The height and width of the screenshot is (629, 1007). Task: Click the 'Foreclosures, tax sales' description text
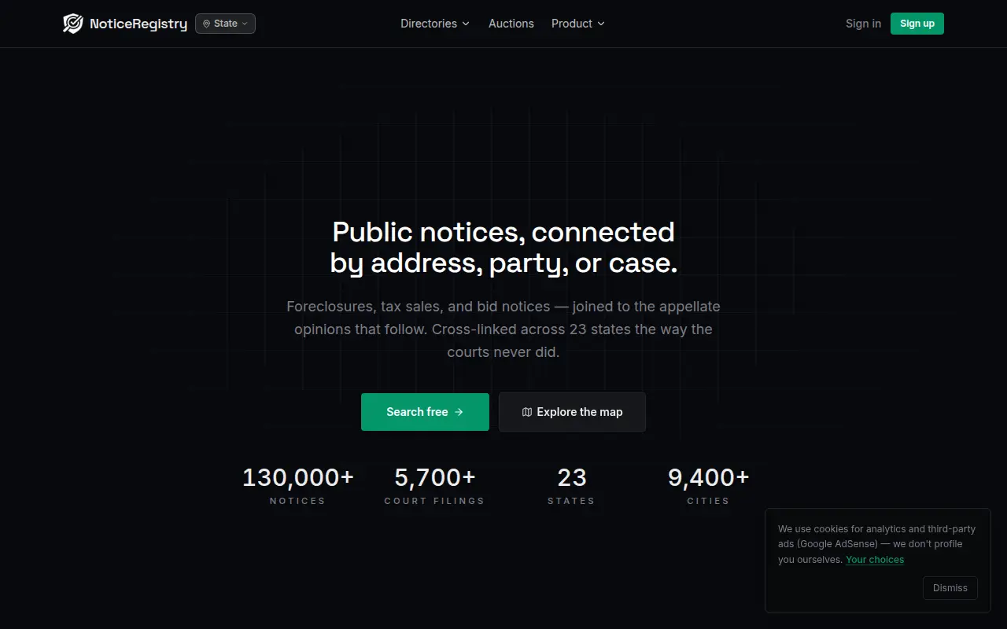click(x=503, y=329)
